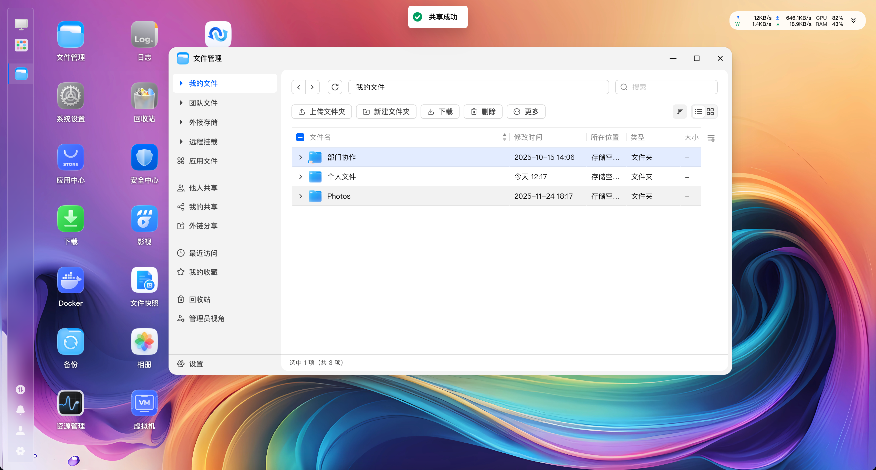This screenshot has width=876, height=470.
Task: Open dock notifications bell
Action: [x=20, y=410]
